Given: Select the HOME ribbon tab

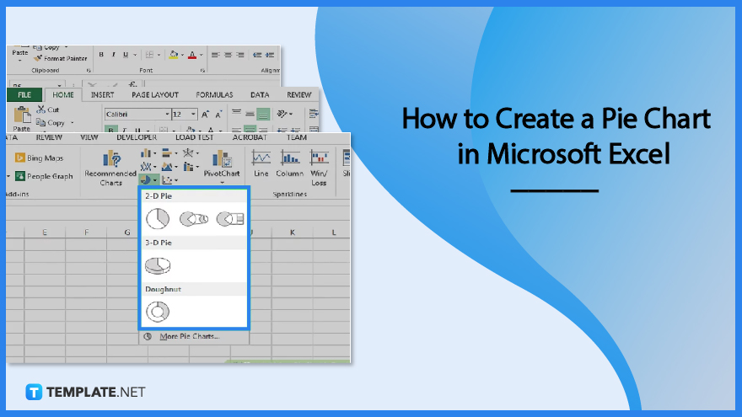Looking at the screenshot, I should 63,95.
